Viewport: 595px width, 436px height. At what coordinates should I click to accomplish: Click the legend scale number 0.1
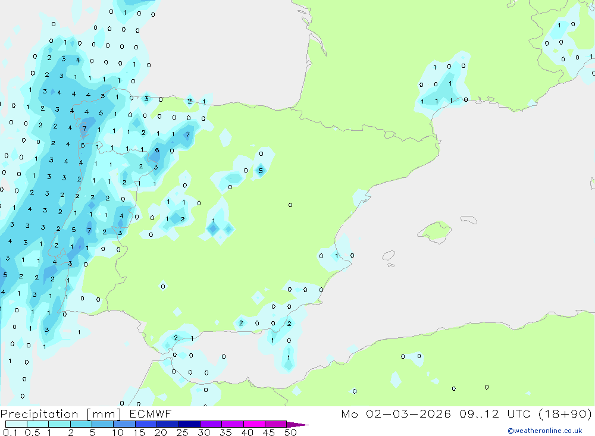click(x=10, y=432)
